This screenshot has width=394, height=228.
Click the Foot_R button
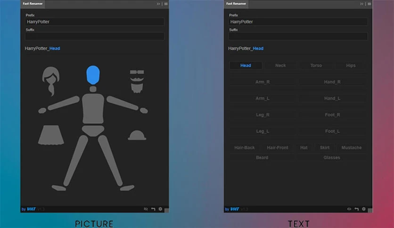point(332,115)
